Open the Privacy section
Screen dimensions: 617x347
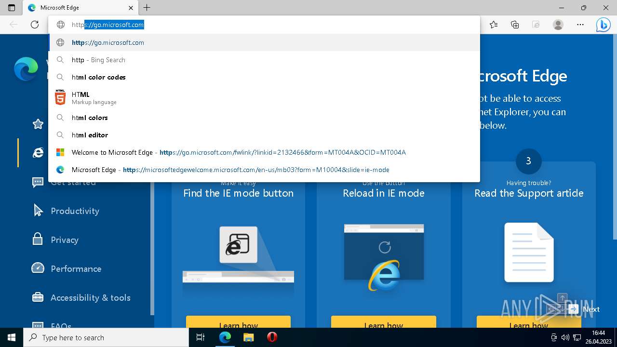[x=65, y=240]
